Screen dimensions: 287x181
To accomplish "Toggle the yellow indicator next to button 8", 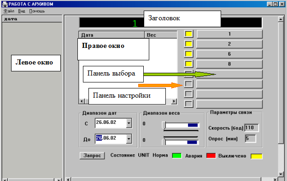I will click(188, 64).
